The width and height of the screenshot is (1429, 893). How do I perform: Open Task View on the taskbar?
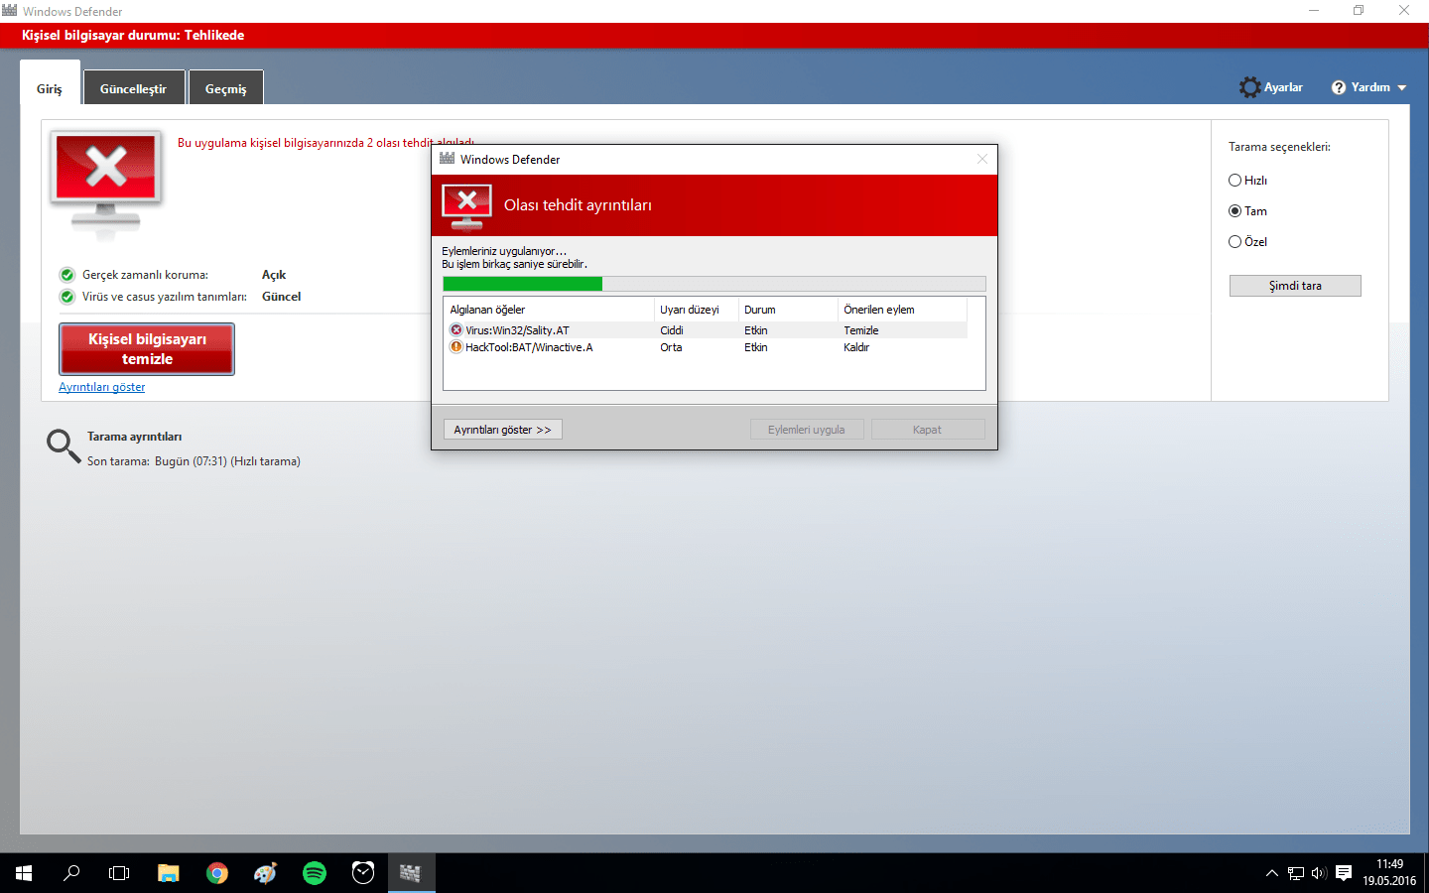[x=119, y=873]
